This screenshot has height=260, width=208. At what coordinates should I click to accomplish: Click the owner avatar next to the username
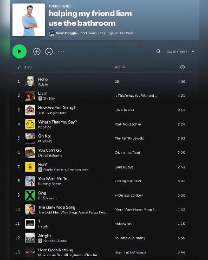point(51,33)
